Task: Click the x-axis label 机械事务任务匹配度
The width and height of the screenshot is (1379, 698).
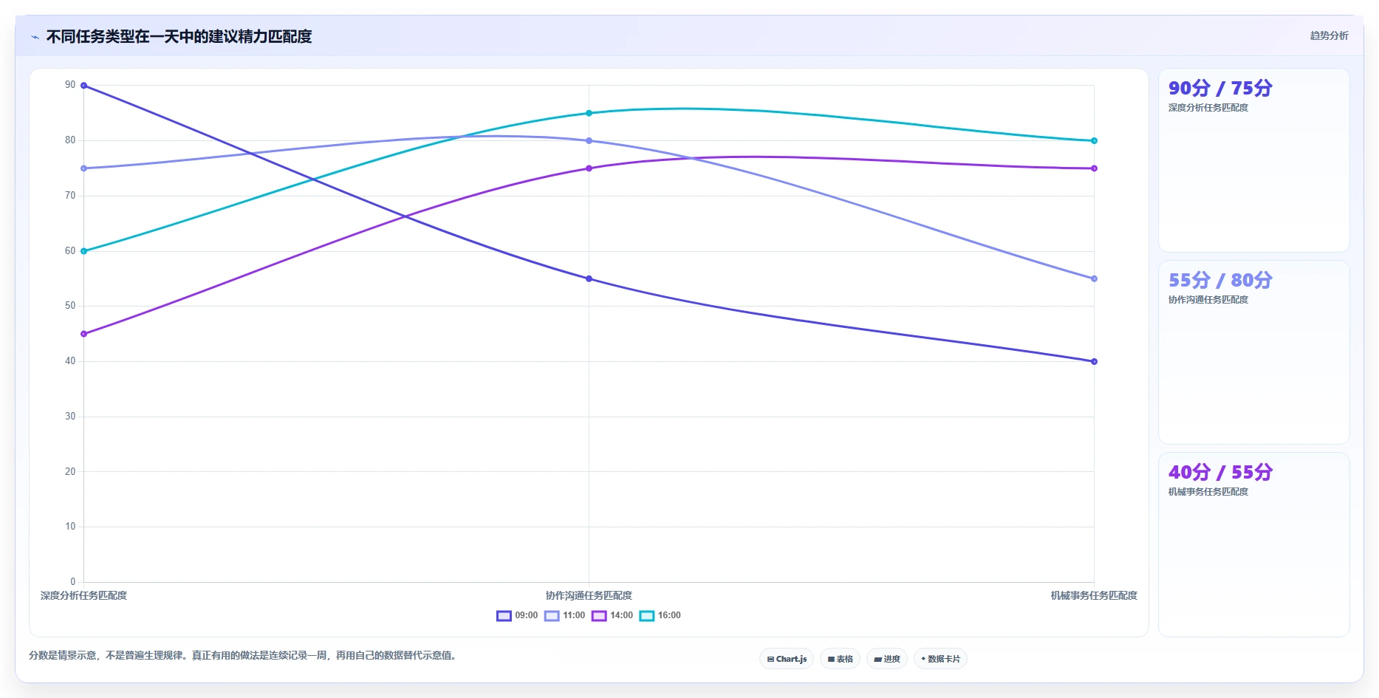Action: (x=1094, y=595)
